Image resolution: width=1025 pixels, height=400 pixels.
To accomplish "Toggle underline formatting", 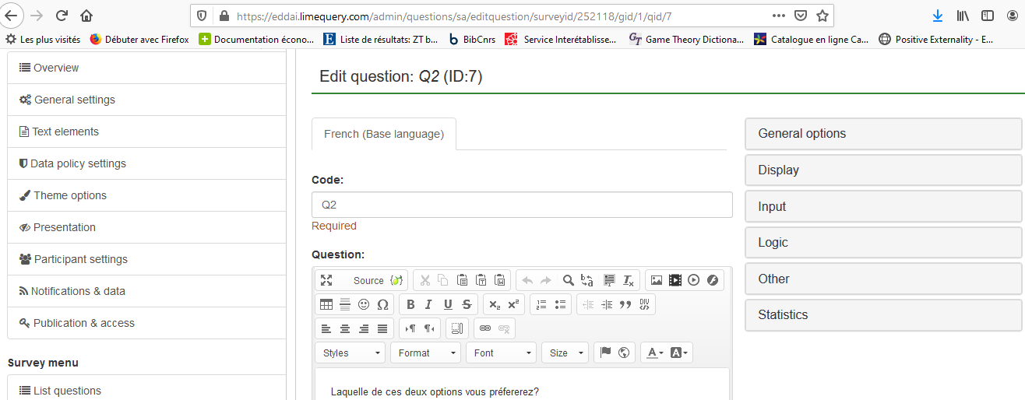I will pos(448,304).
